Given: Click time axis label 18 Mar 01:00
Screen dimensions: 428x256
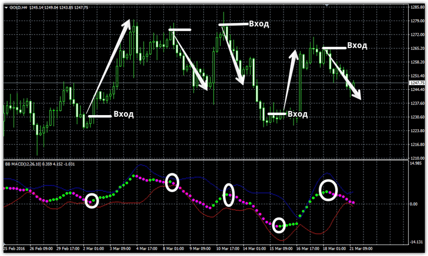Looking at the screenshot, I should coord(335,248).
